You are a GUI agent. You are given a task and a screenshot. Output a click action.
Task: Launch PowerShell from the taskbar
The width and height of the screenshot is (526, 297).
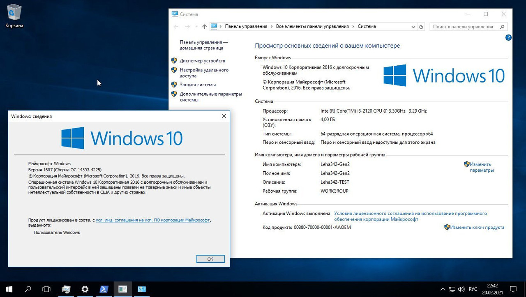coord(104,289)
